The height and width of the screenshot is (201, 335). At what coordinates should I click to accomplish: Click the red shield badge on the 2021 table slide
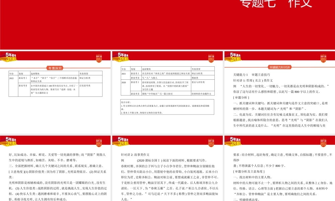pos(211,58)
